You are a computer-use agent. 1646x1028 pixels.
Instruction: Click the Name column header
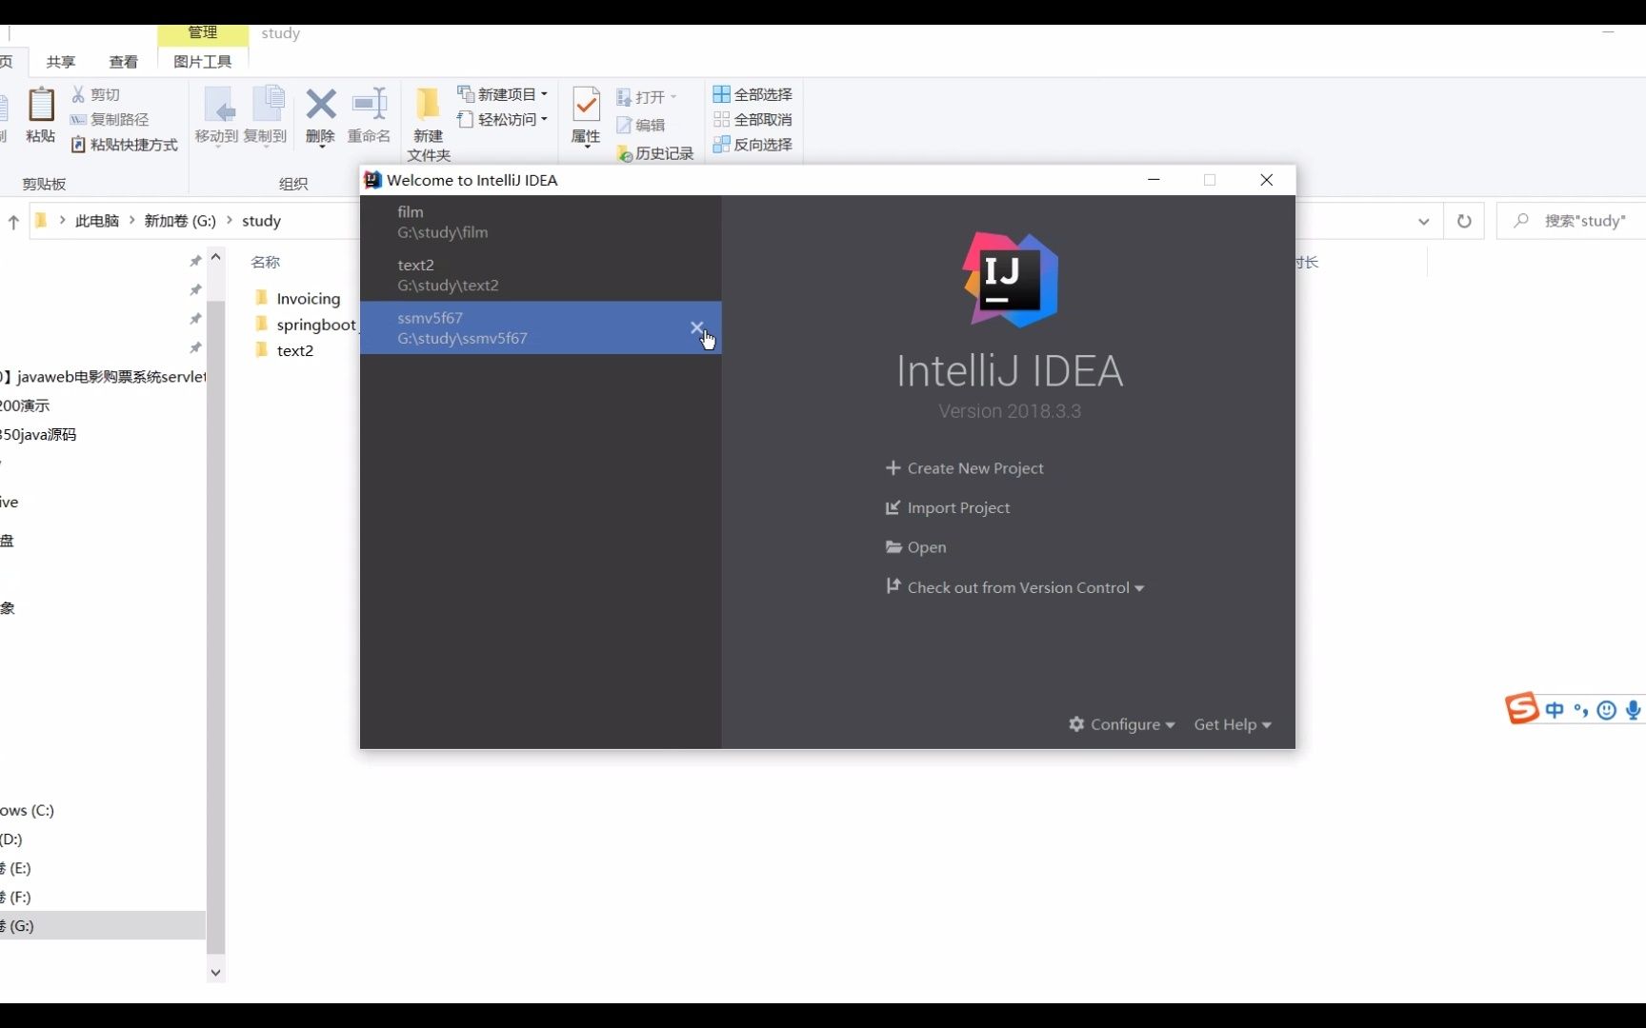point(265,262)
